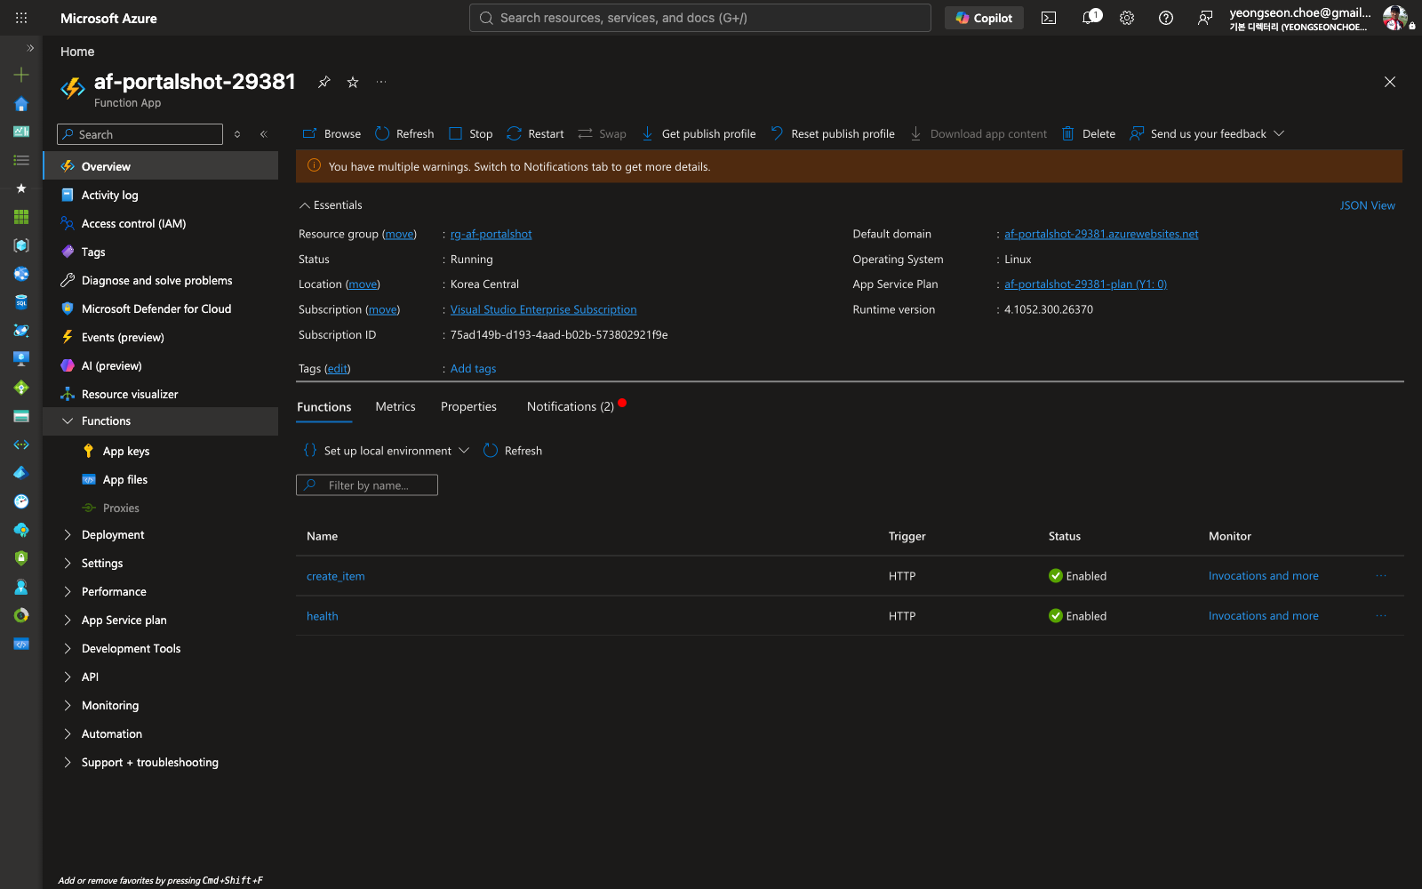This screenshot has width=1422, height=889.
Task: Add af-portalshot-29381 to favorites with star
Action: pos(353,82)
